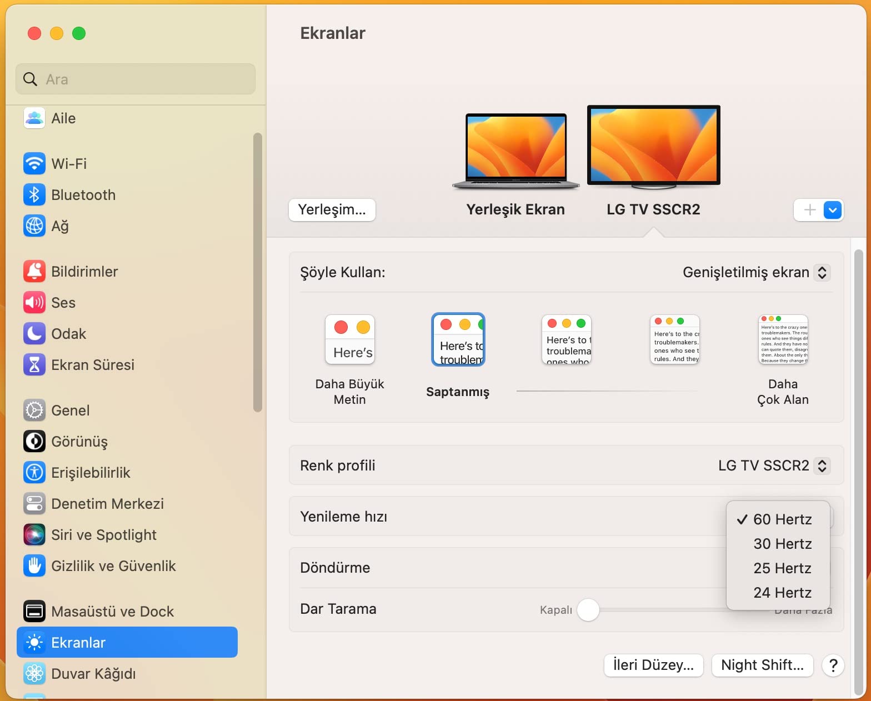Click blue arrow next to plus button
The height and width of the screenshot is (701, 871).
(x=832, y=210)
